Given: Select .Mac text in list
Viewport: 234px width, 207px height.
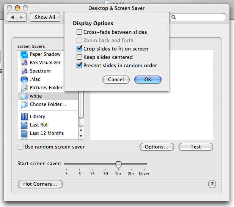Looking at the screenshot, I should pos(35,79).
